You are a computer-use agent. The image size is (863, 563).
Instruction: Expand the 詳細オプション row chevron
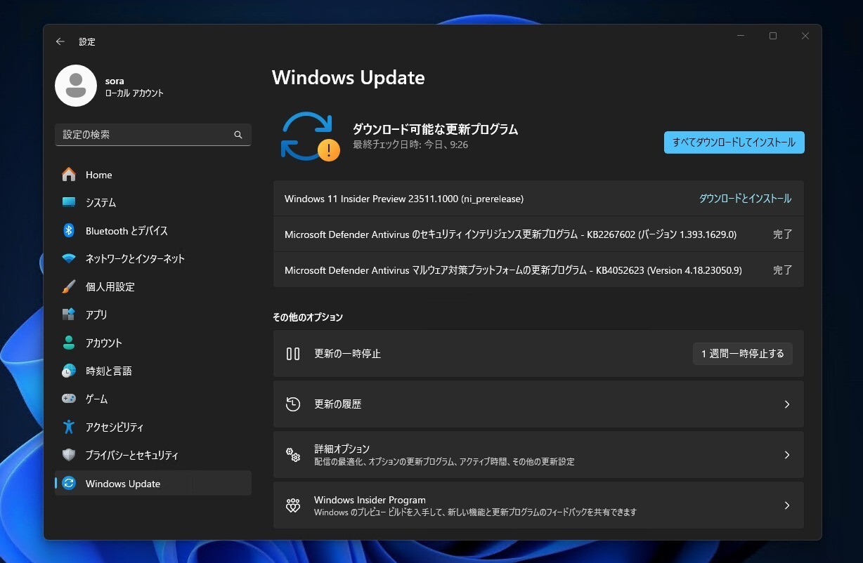tap(786, 454)
